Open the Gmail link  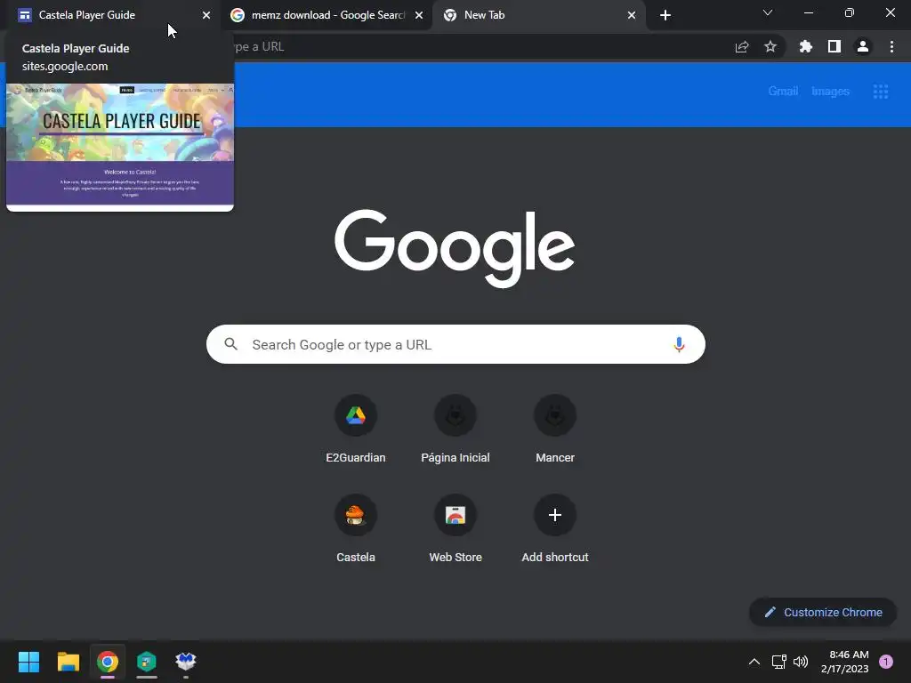783,92
